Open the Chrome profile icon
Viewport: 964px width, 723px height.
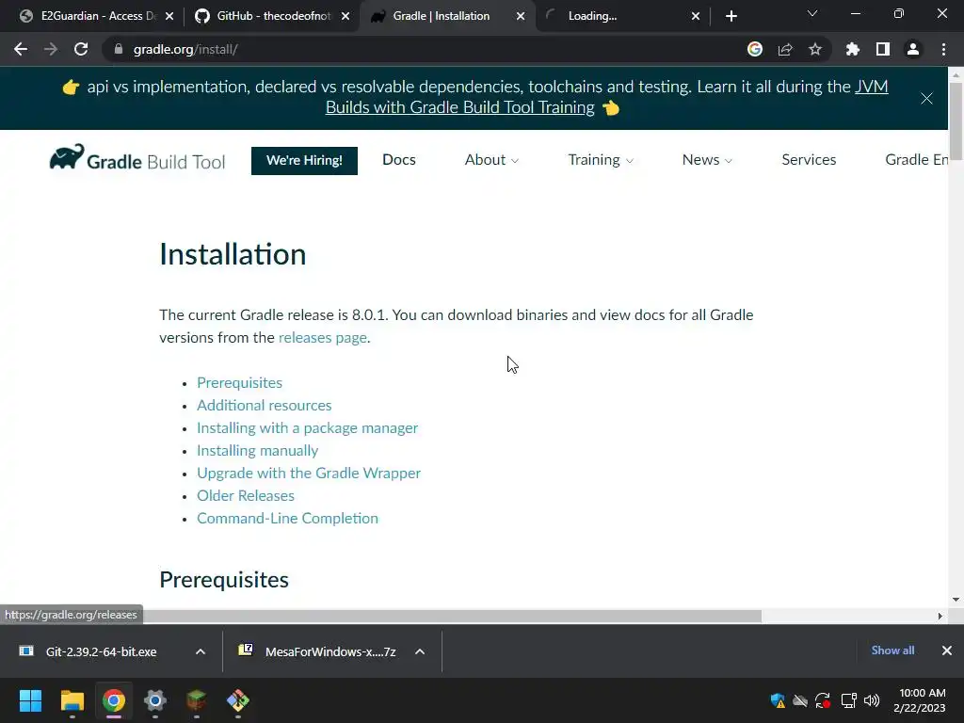[x=913, y=49]
